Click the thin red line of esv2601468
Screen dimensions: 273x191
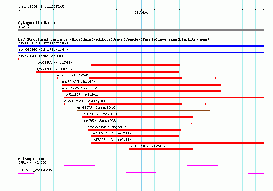[x=141, y=59]
